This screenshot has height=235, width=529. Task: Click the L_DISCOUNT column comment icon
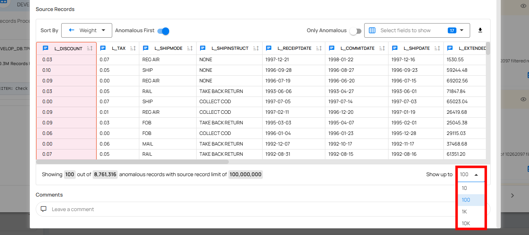click(46, 48)
